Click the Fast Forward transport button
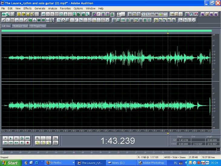The image size is (221, 166). tap(16, 143)
